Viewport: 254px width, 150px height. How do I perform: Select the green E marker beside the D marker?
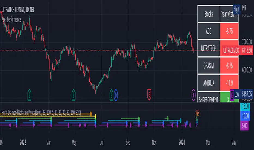[x=111, y=95]
